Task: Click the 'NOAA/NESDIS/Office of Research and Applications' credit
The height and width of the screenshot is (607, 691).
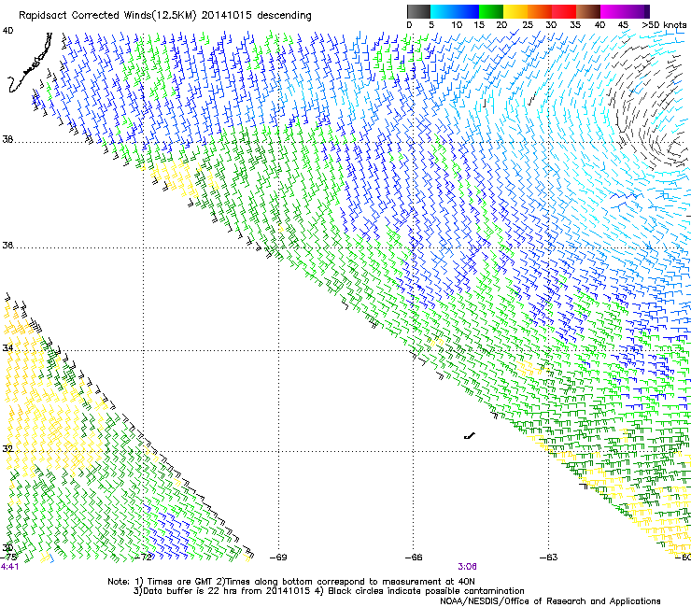Action: tap(550, 601)
